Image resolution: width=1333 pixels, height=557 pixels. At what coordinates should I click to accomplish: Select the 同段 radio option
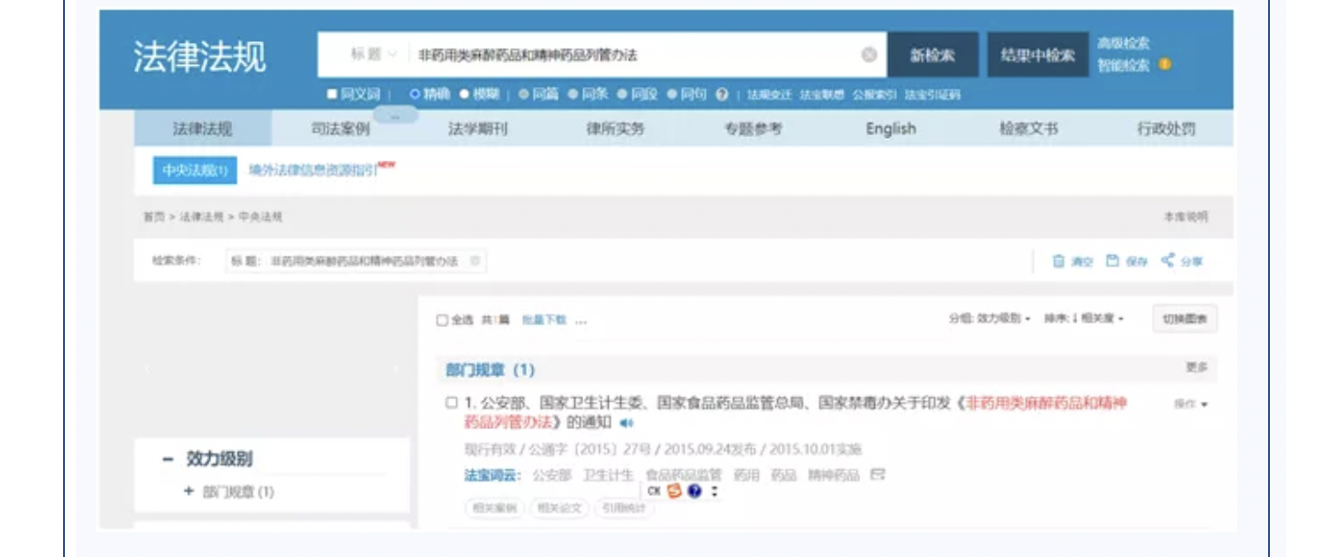[622, 94]
